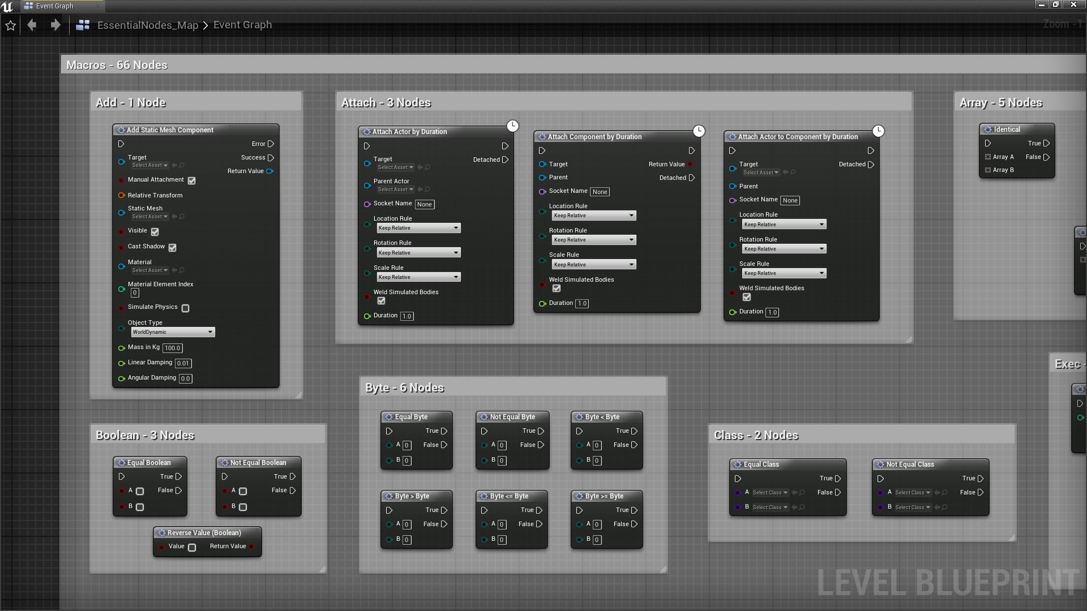Open Rotation Rule dropdown on Attach Actor by Duration
Image resolution: width=1087 pixels, height=611 pixels.
point(418,252)
